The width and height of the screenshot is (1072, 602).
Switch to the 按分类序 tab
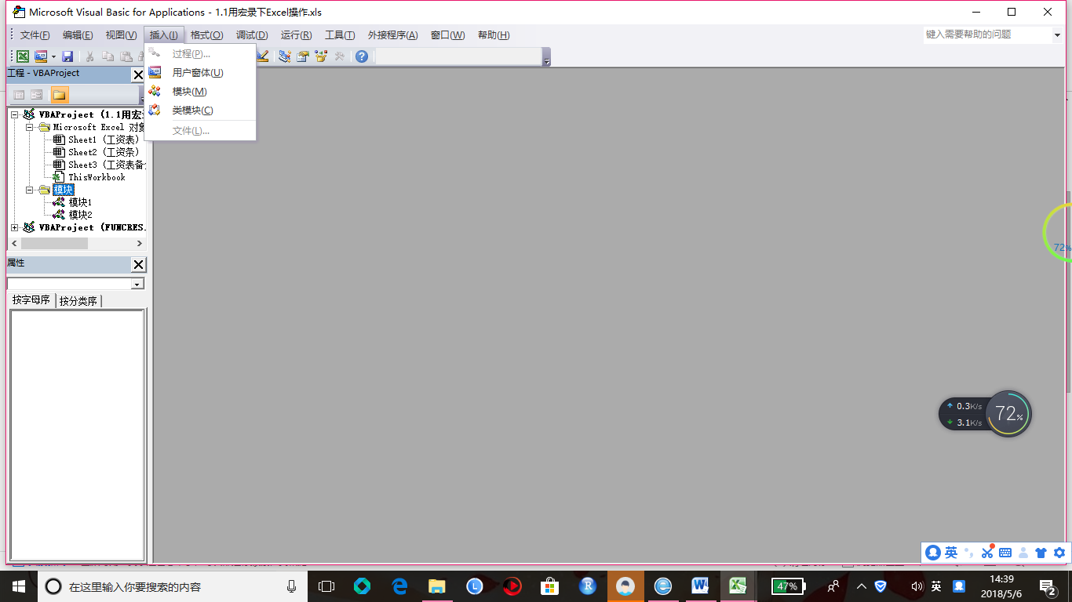78,301
